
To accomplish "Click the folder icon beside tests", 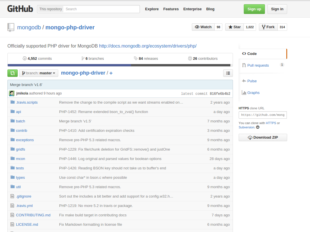I will (x=13, y=168).
